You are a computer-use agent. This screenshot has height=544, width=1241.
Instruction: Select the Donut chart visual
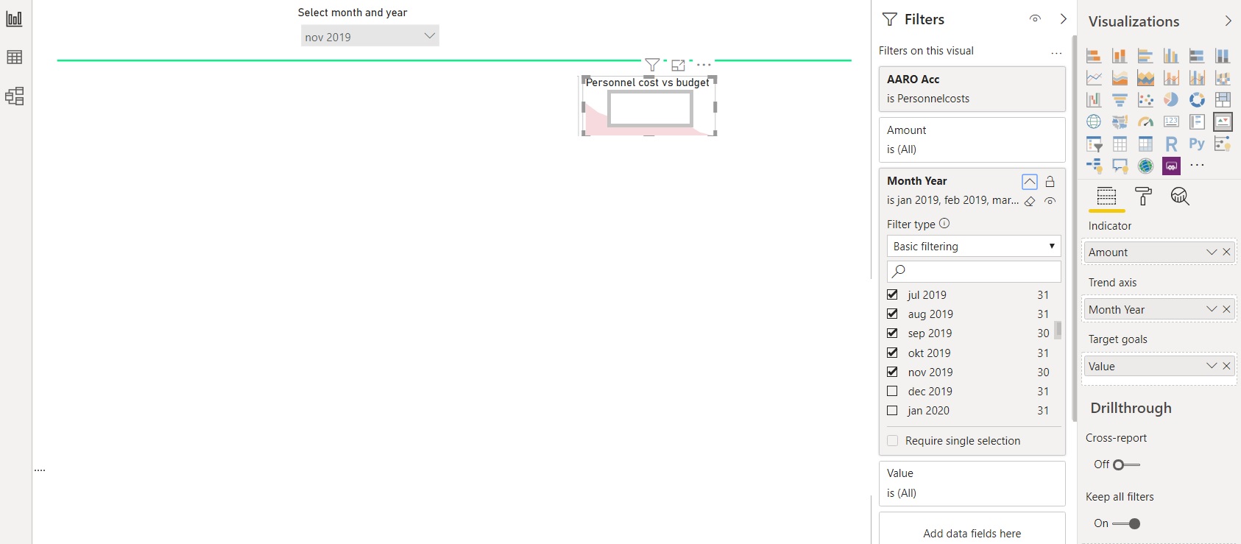[1197, 99]
